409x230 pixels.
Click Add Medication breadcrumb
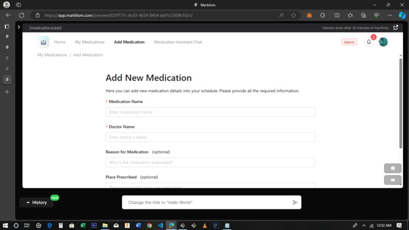[x=88, y=55]
